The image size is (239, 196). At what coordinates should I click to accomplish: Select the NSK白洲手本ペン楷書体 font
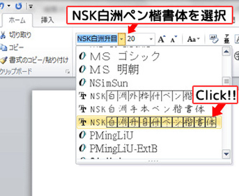(x=149, y=109)
